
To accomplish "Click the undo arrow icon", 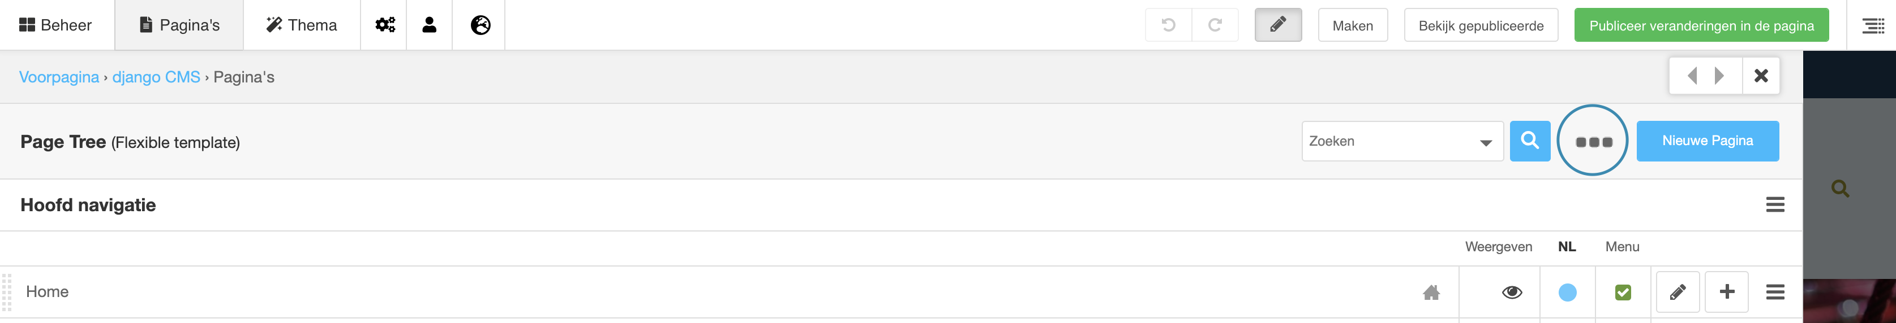I will 1168,25.
